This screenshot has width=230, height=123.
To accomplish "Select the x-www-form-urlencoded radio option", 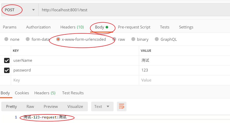I will pos(58,39).
